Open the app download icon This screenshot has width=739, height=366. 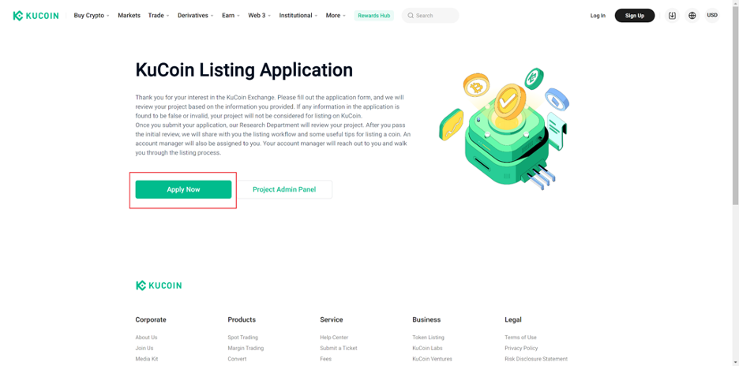pos(673,16)
